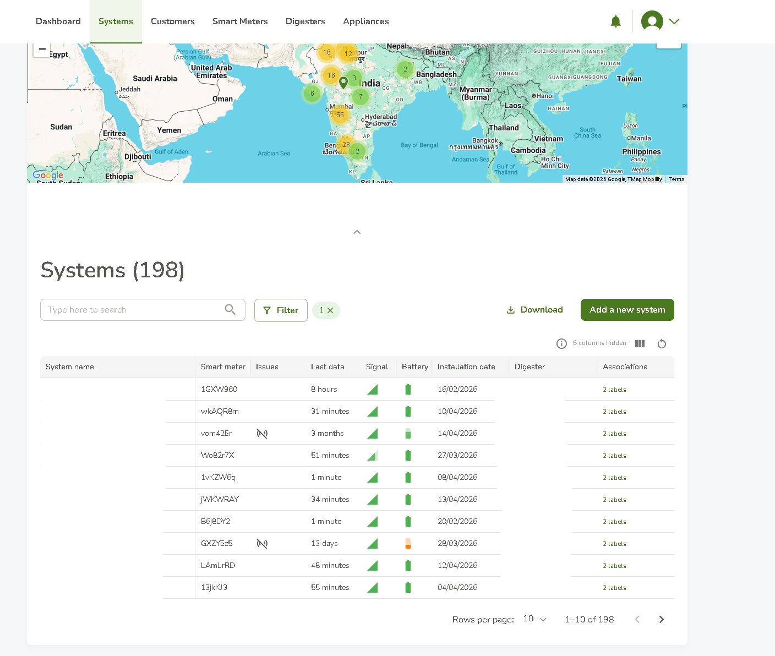This screenshot has width=775, height=656.
Task: Click Add a new system button
Action: point(627,310)
